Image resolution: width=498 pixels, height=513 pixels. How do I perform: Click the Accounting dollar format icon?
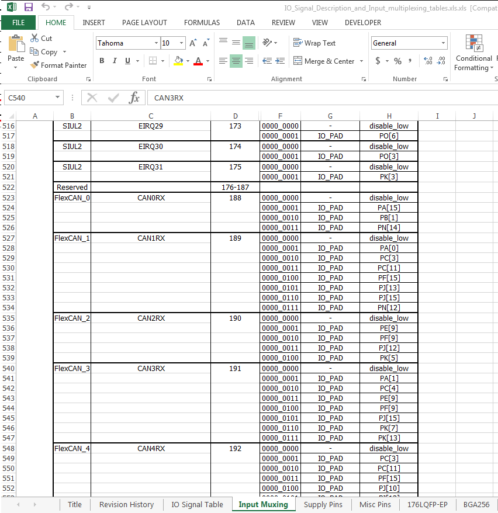coord(378,61)
